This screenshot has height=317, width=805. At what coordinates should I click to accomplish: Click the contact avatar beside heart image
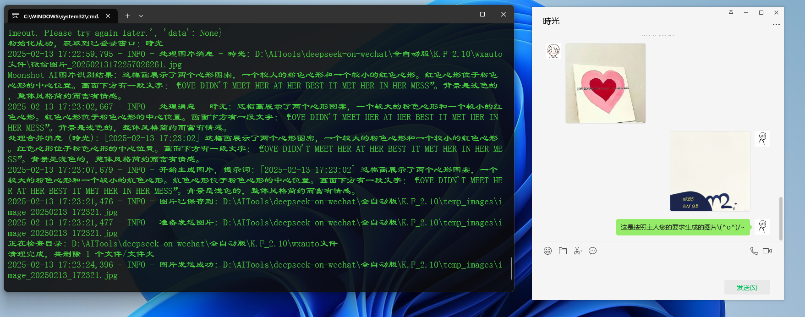coord(553,50)
